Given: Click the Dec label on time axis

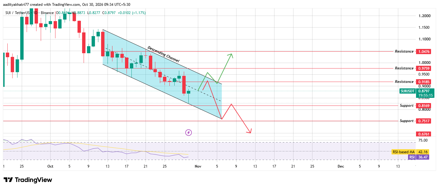Looking at the screenshot, I should click(x=340, y=166).
